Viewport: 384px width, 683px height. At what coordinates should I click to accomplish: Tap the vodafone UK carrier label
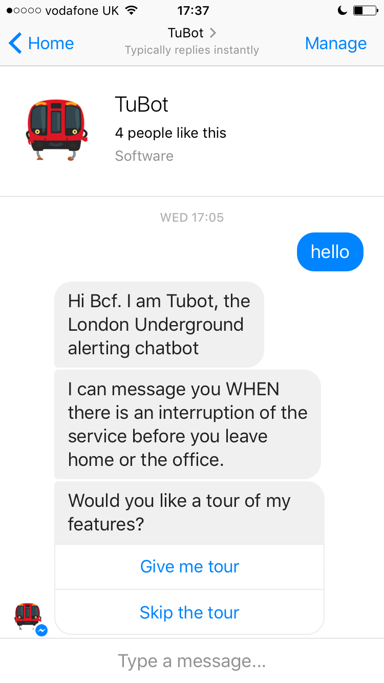click(x=82, y=10)
